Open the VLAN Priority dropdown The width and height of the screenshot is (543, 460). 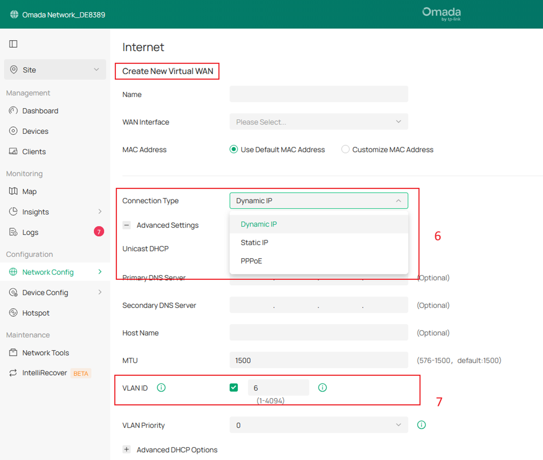[x=319, y=425]
